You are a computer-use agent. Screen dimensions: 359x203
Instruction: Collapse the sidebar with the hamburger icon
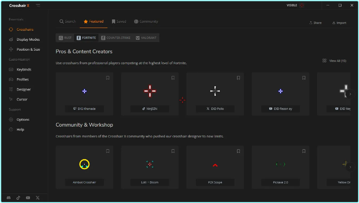point(37,5)
